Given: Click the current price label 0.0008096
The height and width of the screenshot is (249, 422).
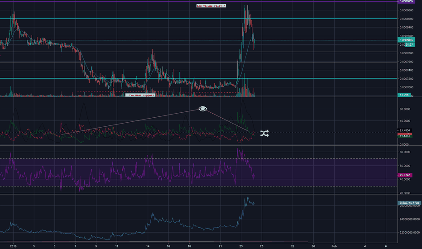Looking at the screenshot, I should [x=406, y=40].
